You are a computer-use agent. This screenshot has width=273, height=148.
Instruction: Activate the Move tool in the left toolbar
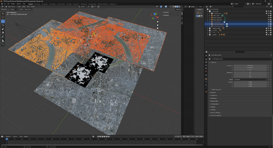(x=3, y=21)
